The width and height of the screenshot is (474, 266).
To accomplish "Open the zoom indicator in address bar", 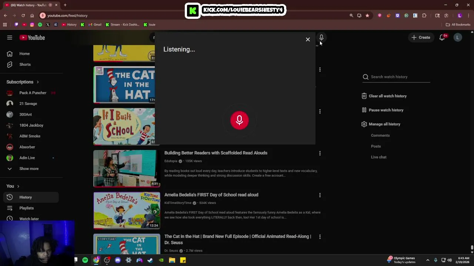I will (351, 16).
